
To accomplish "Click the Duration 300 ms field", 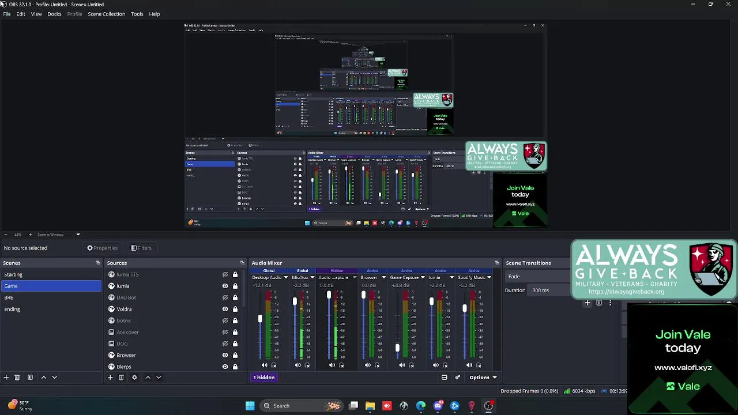I will point(549,290).
